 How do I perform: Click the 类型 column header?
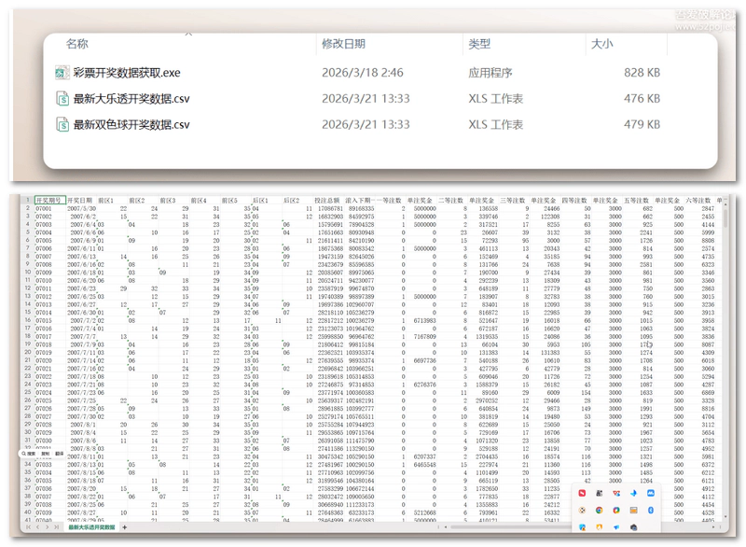coord(479,44)
